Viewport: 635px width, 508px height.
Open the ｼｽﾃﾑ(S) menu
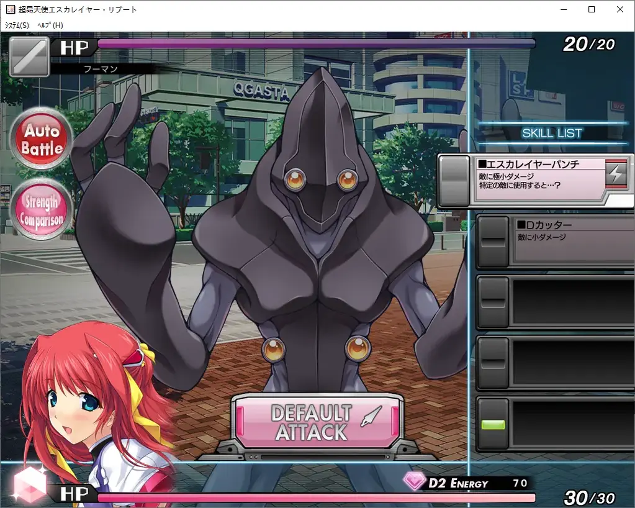[17, 25]
